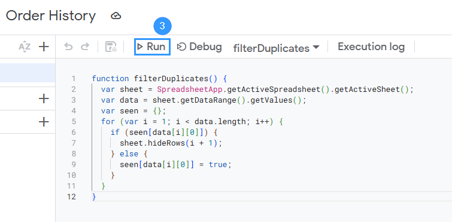Viewport: 452px width, 222px height.
Task: Click line number 12 in gutter
Action: point(71,197)
